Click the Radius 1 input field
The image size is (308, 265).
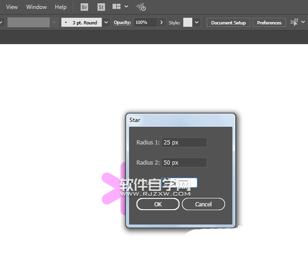pos(184,142)
